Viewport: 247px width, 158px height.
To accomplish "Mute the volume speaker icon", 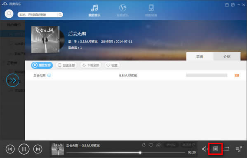I will 205,149.
